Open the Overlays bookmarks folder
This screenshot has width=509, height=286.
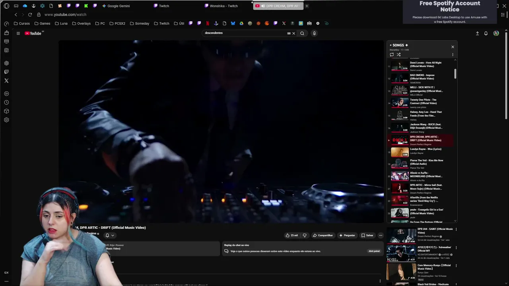(x=81, y=23)
